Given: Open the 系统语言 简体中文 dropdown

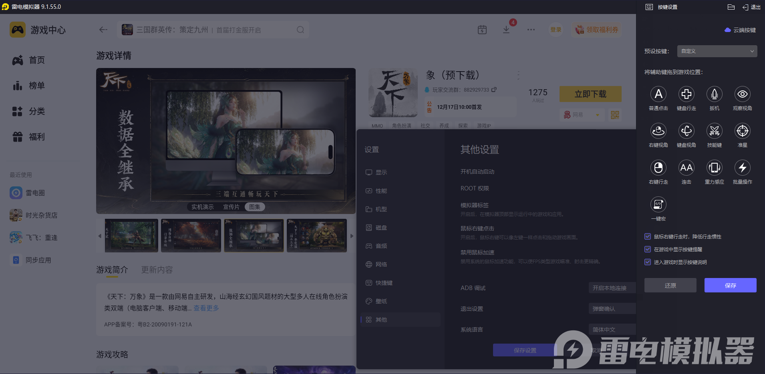Looking at the screenshot, I should [612, 330].
